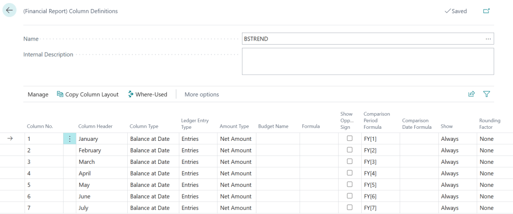Click the FY[3] comparison period cell

coord(381,162)
